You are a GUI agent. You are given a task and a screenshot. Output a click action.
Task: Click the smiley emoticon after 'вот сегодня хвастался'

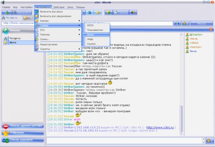(110, 83)
